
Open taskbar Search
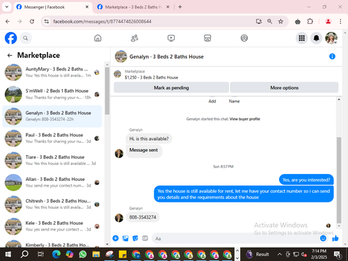[24, 254]
